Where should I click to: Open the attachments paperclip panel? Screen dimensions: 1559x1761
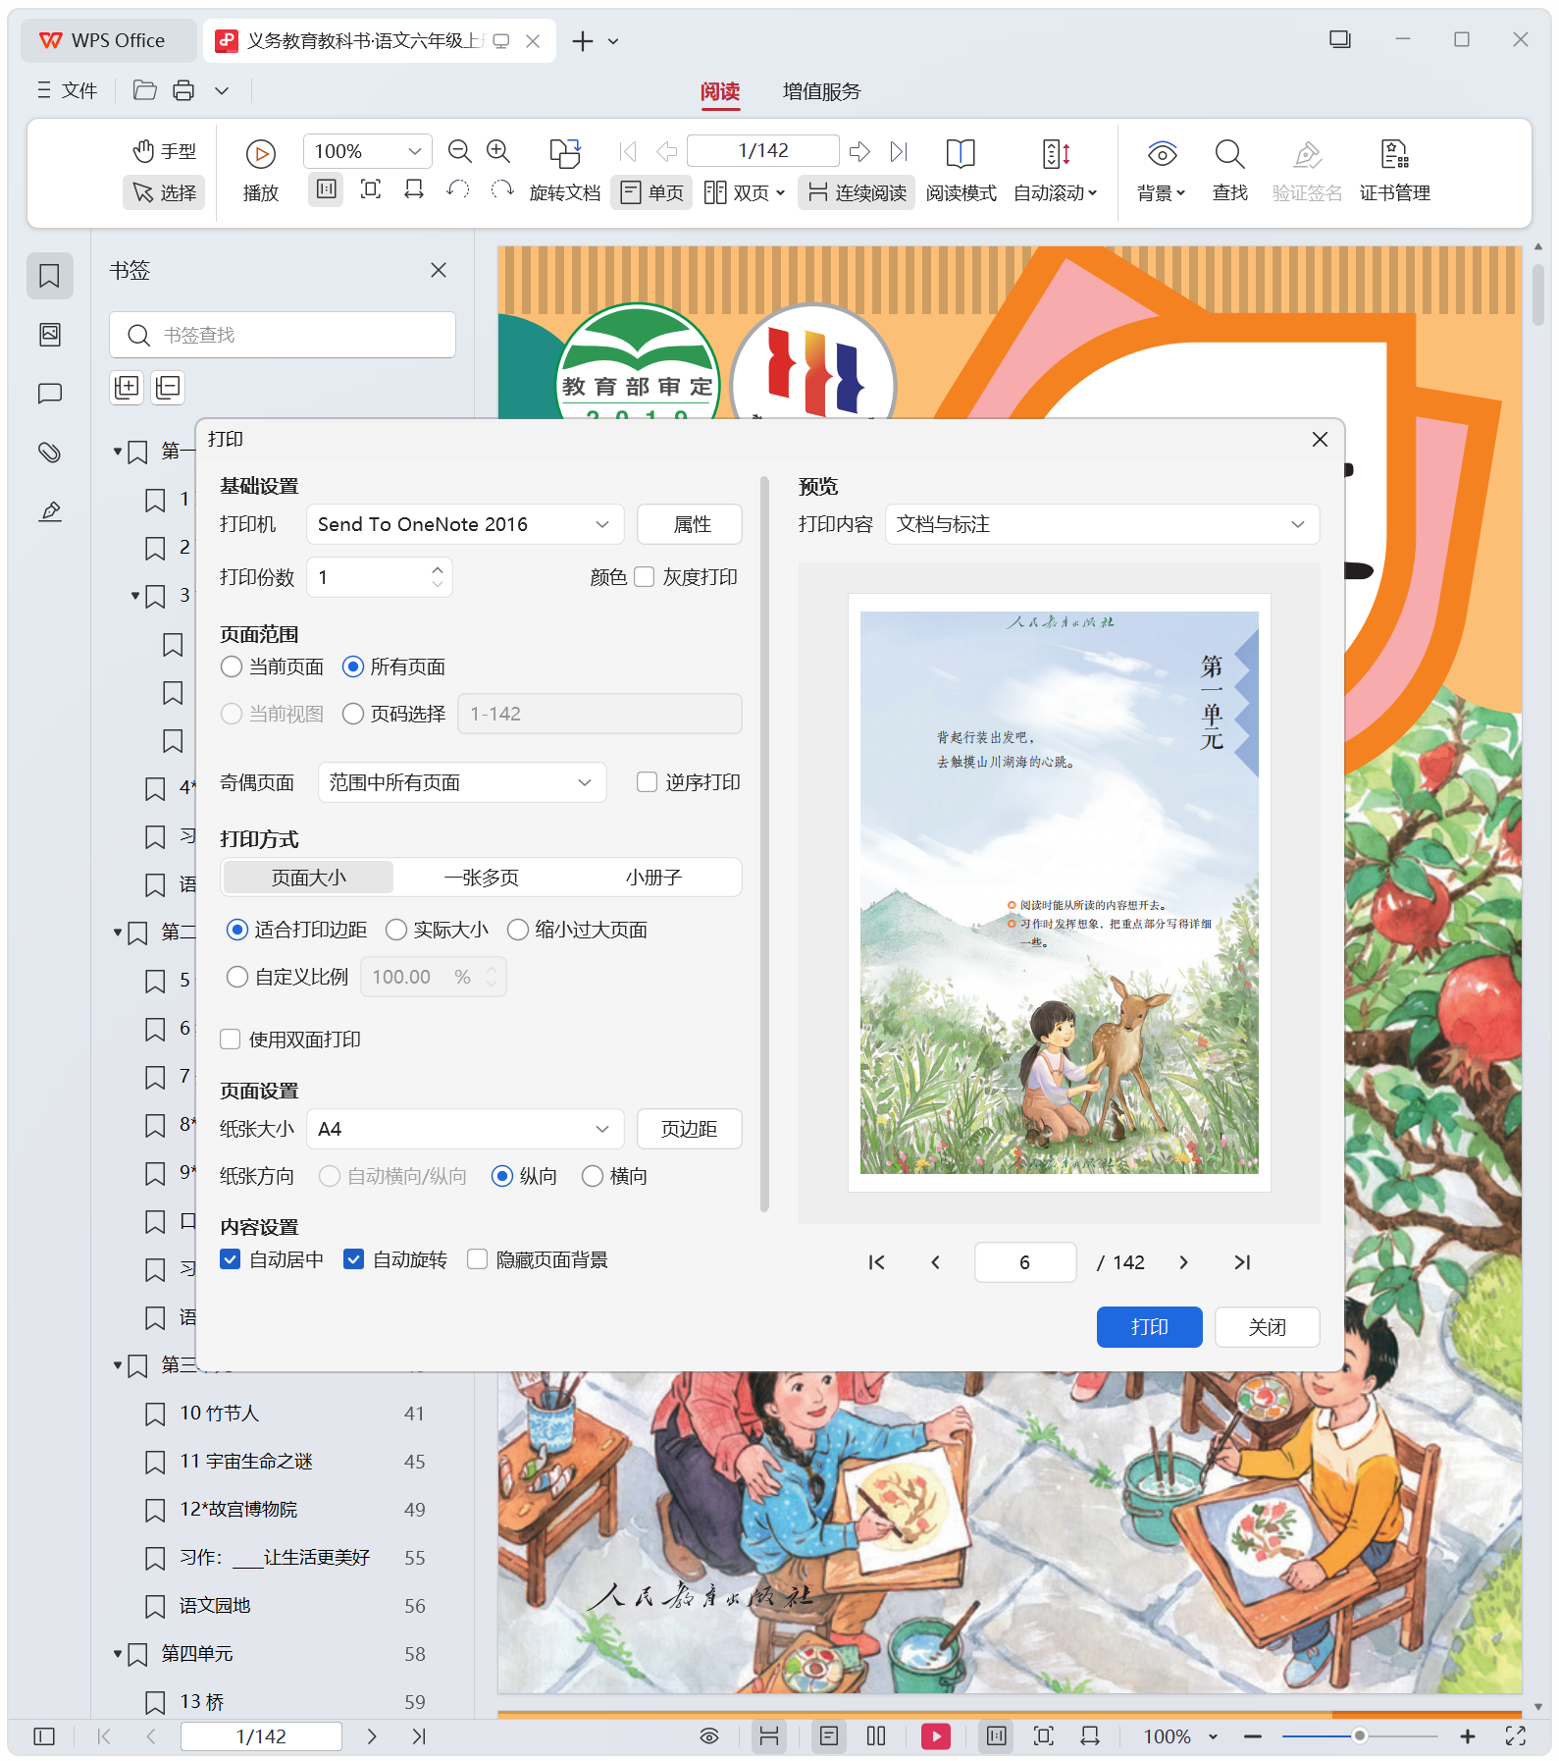click(50, 453)
